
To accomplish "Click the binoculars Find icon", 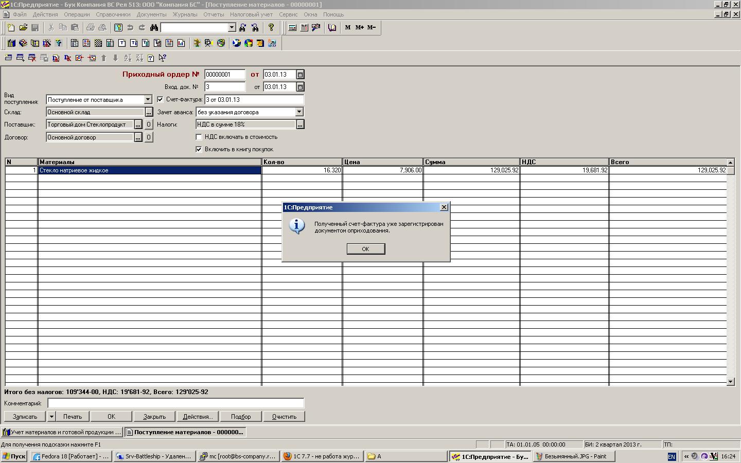I will [x=154, y=28].
